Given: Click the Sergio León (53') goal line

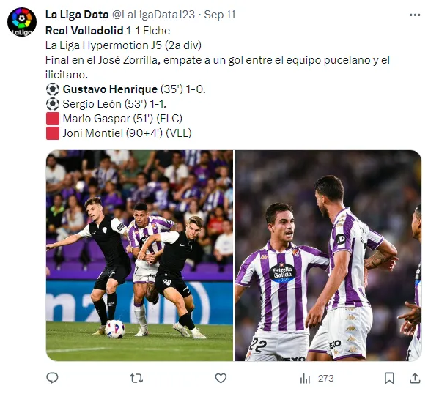Looking at the screenshot, I should tap(106, 104).
